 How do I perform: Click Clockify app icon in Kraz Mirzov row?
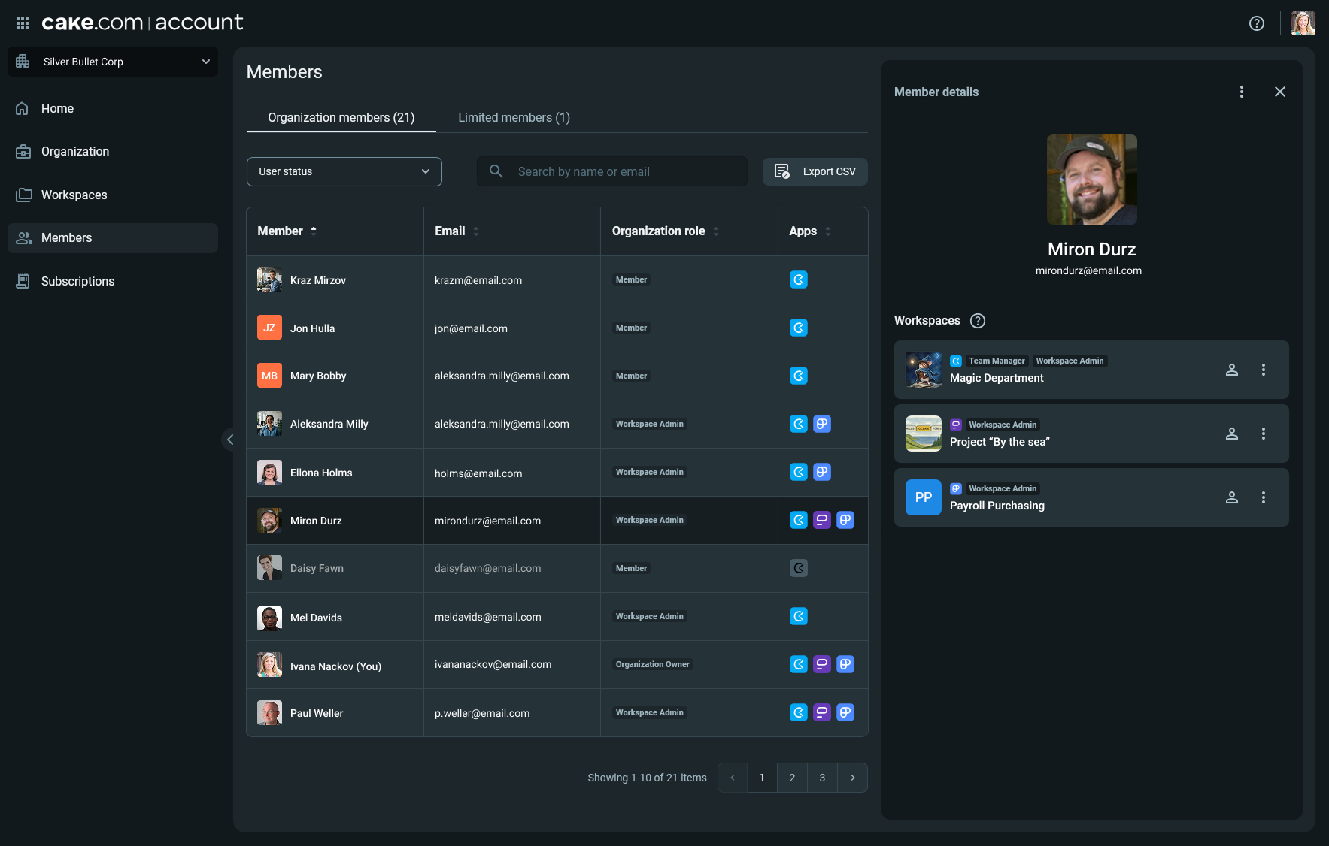tap(798, 280)
